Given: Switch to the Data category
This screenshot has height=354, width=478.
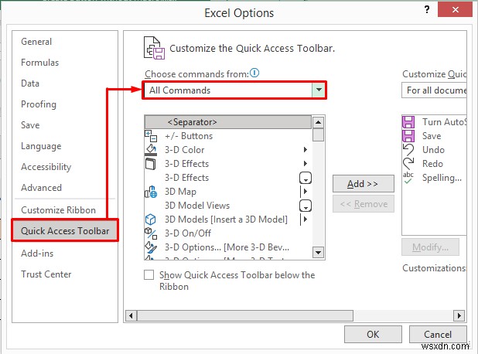Looking at the screenshot, I should click(x=30, y=83).
